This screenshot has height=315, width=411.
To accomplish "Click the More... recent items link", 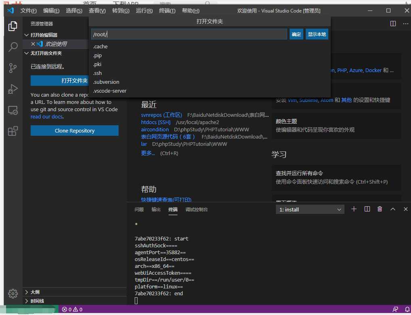I will (x=148, y=153).
